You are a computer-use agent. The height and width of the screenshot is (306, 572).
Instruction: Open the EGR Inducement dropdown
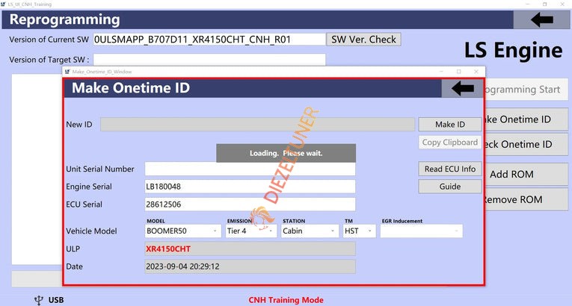[x=422, y=231]
